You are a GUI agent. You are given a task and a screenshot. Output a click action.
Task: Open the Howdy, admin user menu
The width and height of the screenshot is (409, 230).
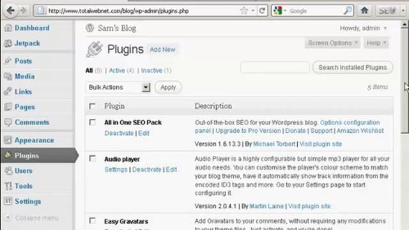(364, 28)
